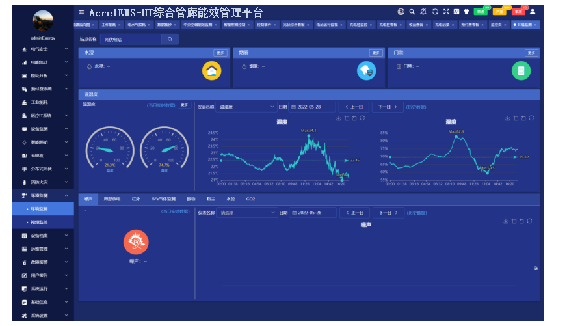Viewport: 567px width, 326px height.
Task: Click the 更多 button in 烟雾 panel
Action: pyautogui.click(x=376, y=53)
